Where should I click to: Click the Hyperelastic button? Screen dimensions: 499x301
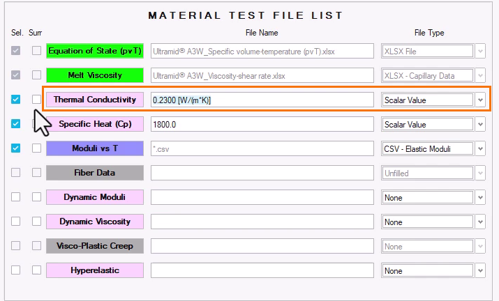[x=95, y=270]
